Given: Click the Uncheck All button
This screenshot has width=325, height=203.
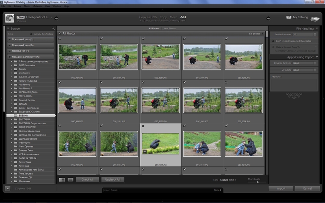Looking at the screenshot, I should tap(113, 179).
